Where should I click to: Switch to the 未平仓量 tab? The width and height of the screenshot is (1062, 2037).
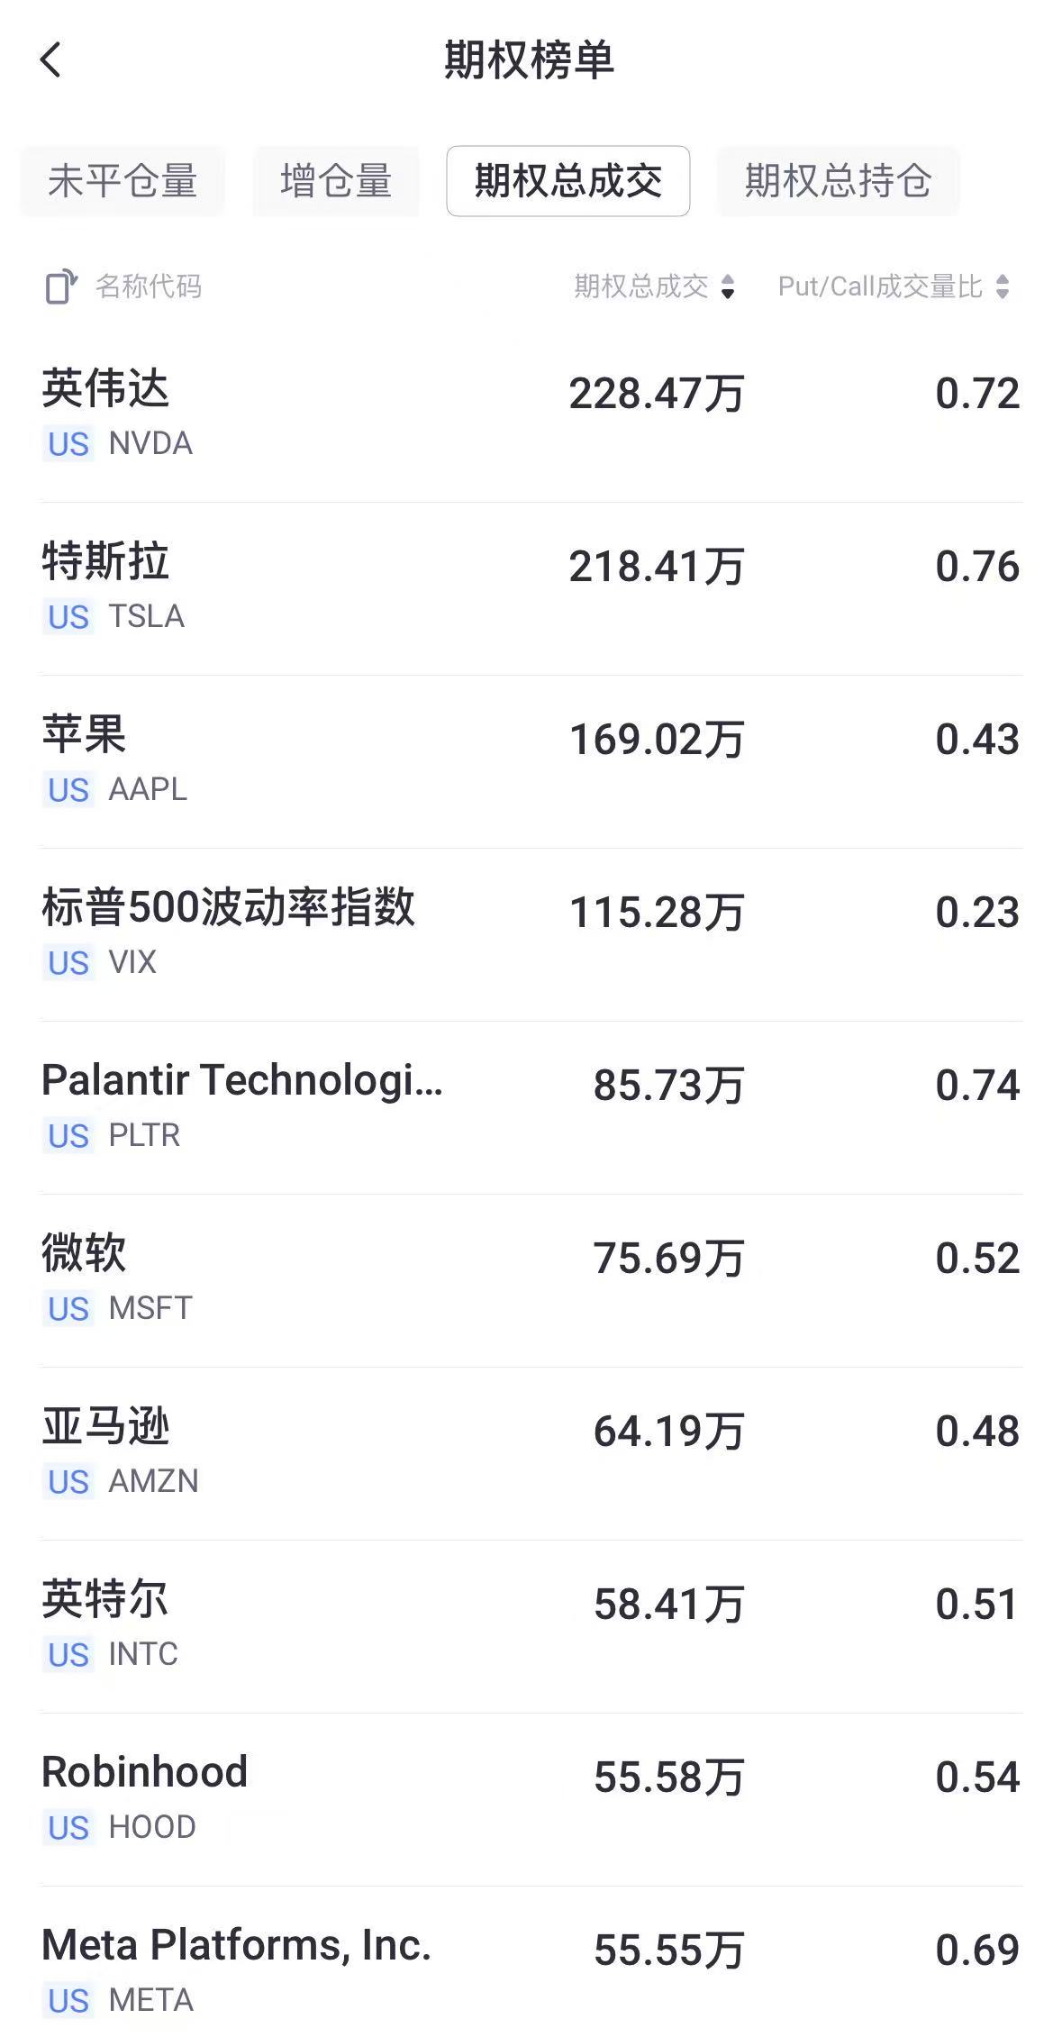(123, 181)
